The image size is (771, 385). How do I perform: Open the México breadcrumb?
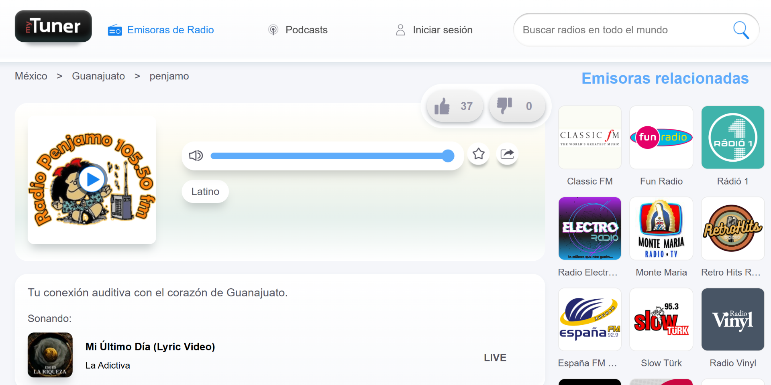click(x=31, y=76)
